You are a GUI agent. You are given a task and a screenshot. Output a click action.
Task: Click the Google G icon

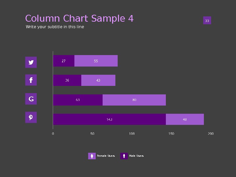click(31, 99)
